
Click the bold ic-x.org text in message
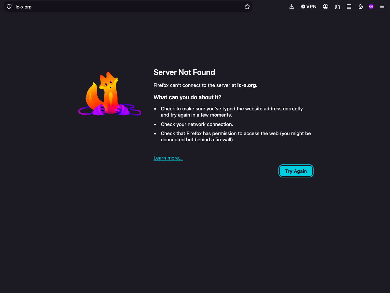tap(247, 85)
